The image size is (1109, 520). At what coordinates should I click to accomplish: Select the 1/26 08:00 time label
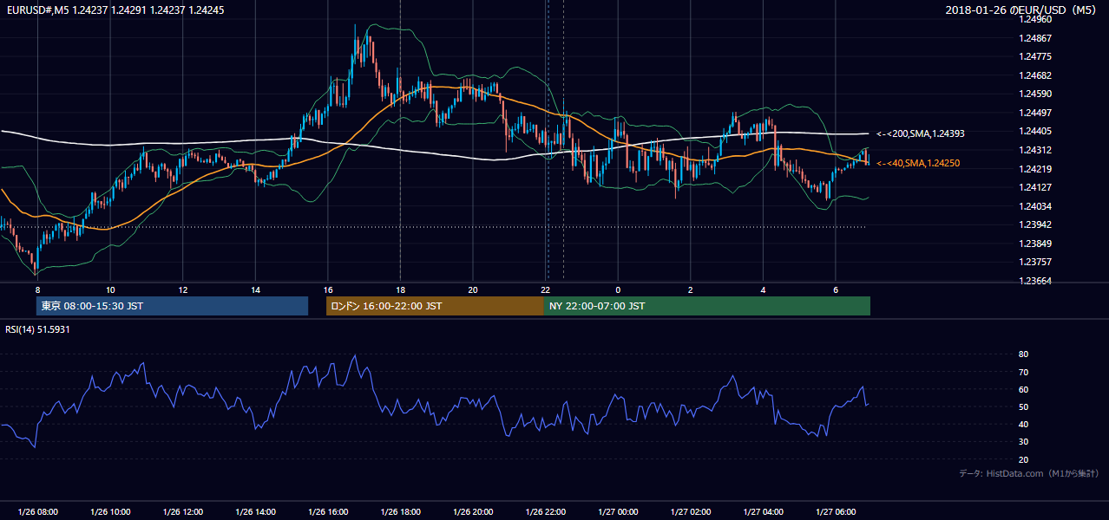(37, 512)
